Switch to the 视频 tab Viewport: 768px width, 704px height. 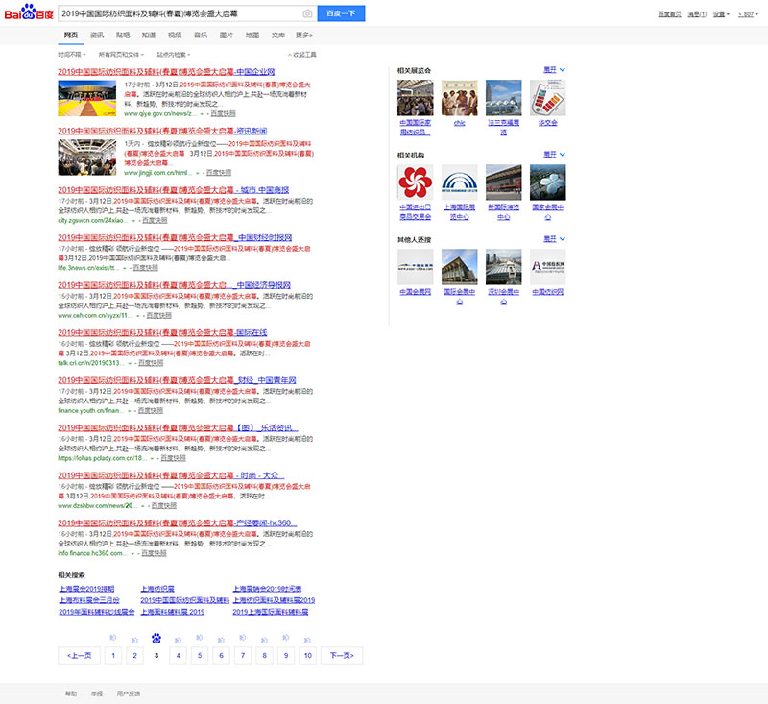click(175, 36)
